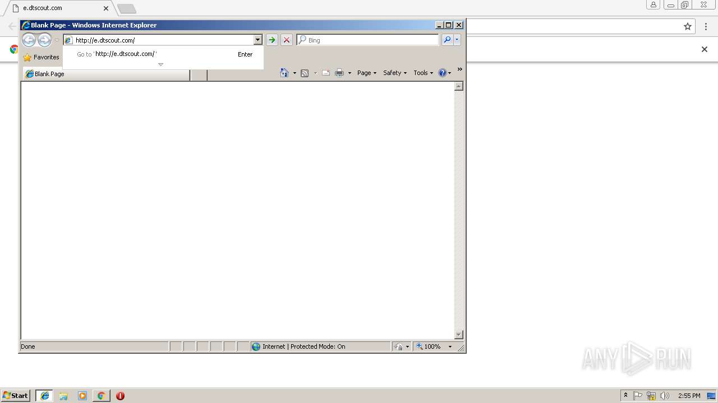The height and width of the screenshot is (403, 718).
Task: Open the Page menu
Action: [367, 73]
